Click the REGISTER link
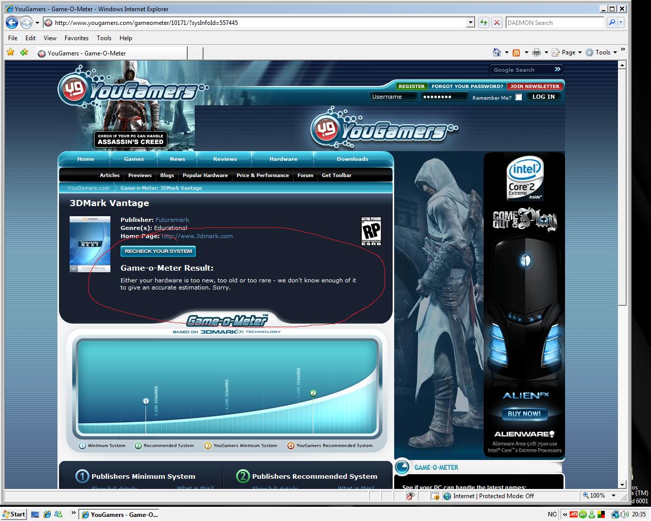 click(411, 86)
